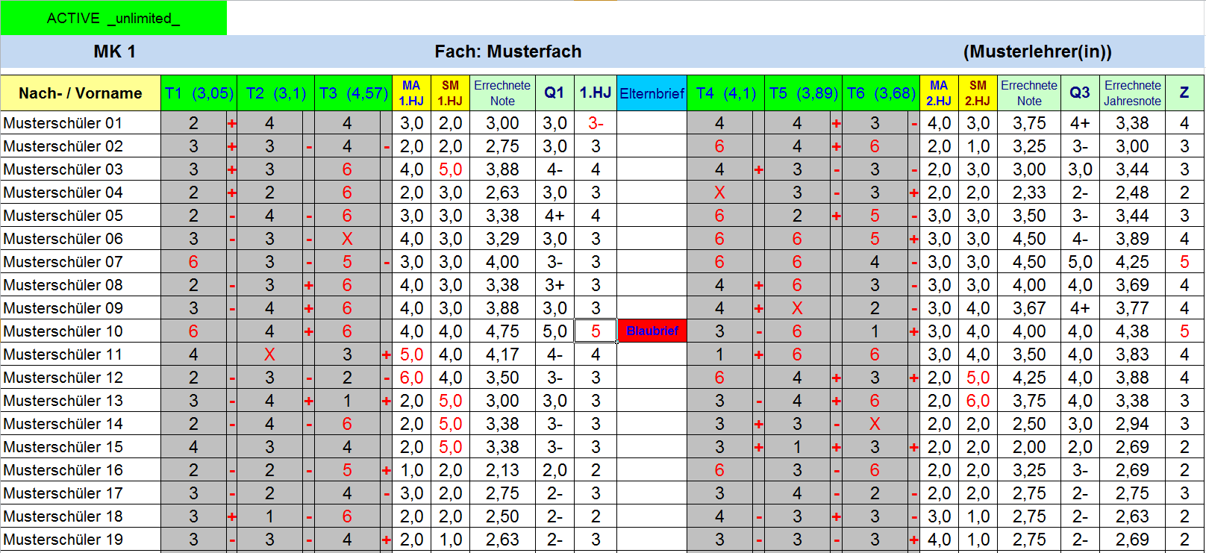Click the green ACTIVE _unlimited_ cell
The width and height of the screenshot is (1206, 553).
click(x=113, y=18)
